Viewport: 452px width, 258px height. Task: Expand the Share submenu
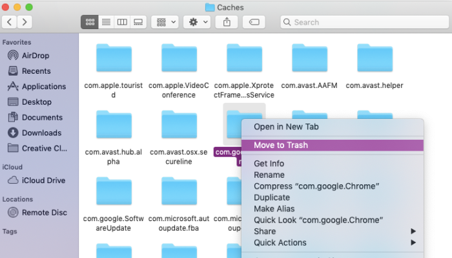[333, 231]
